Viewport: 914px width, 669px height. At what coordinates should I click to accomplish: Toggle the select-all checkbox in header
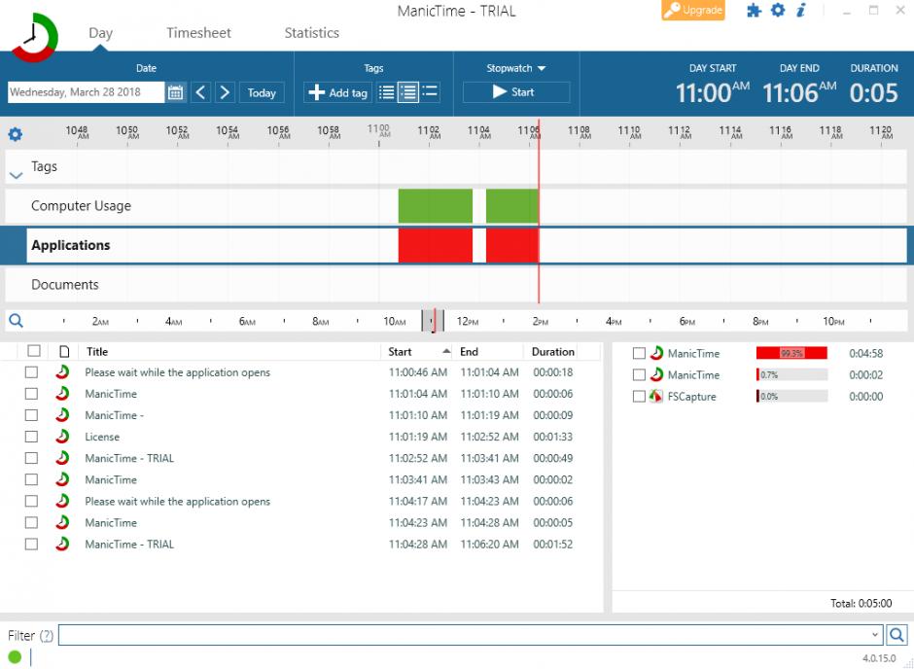click(34, 351)
